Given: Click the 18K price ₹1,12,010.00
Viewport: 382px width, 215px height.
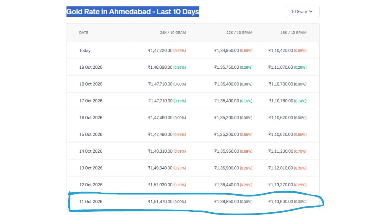Looking at the screenshot, I should (281, 168).
